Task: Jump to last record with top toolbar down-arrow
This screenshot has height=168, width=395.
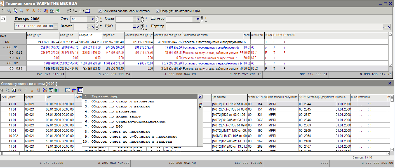Action: [x=33, y=11]
